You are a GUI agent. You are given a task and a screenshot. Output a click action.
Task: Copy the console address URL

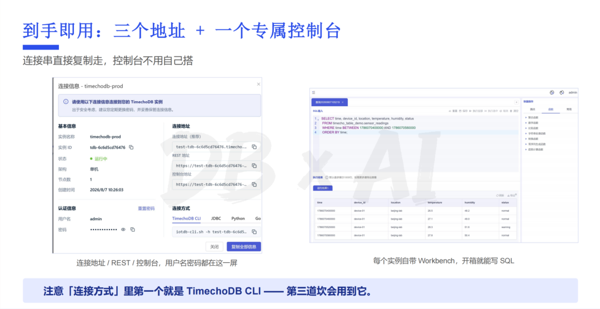(x=254, y=185)
